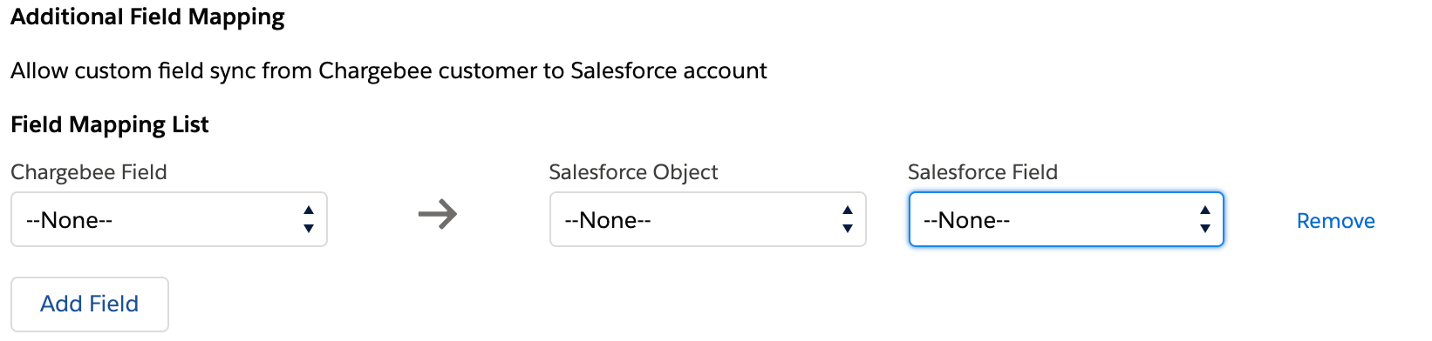Click the Salesforce Field label
1432x341 pixels.
pyautogui.click(x=982, y=172)
